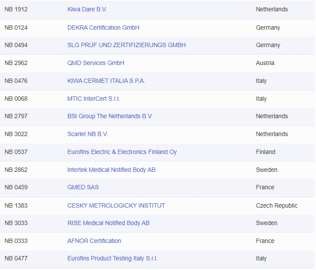Screen dimensions: 316x270
Task: Select the NB 0476 cell
Action: pyautogui.click(x=16, y=81)
